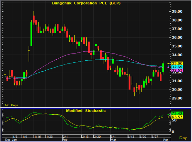Click the 36.00 price axis label
192x142 pixels.
tap(177, 37)
